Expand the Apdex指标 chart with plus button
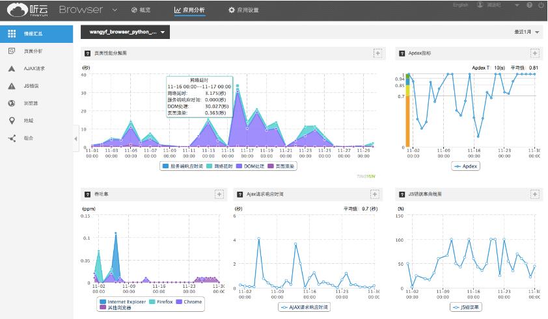The height and width of the screenshot is (319, 548). [x=534, y=53]
